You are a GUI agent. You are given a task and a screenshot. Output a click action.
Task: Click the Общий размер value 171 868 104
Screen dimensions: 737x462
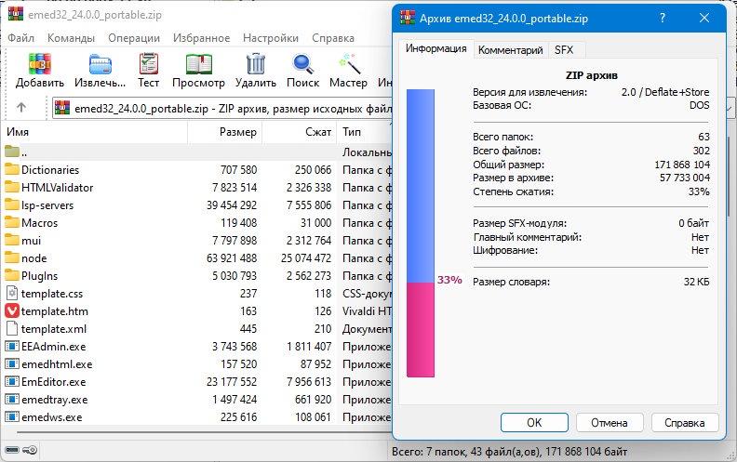(682, 165)
